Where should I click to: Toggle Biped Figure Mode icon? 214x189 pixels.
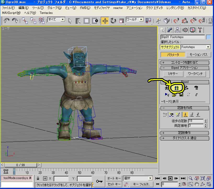click(x=166, y=88)
